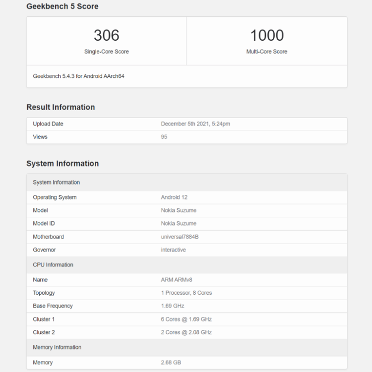Select the views count 95
This screenshot has width=372, height=372.
point(164,137)
